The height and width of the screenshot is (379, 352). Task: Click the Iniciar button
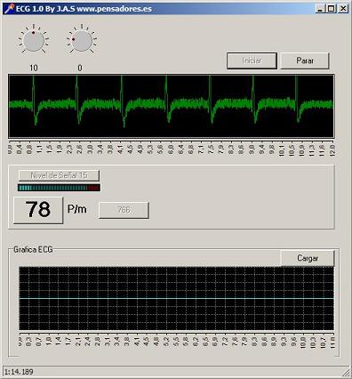pos(252,60)
